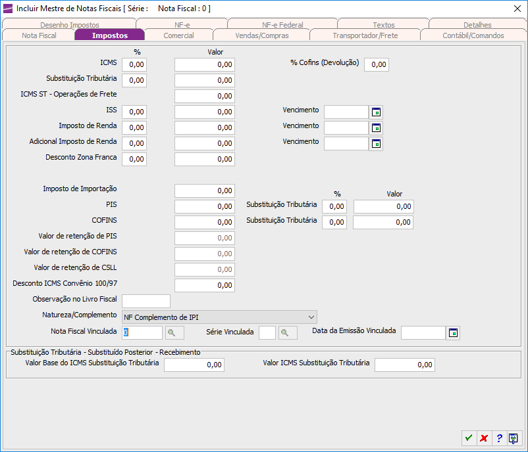Open calendar for ISS Vencimento date
Screen dimensions: 528x452
coord(376,112)
